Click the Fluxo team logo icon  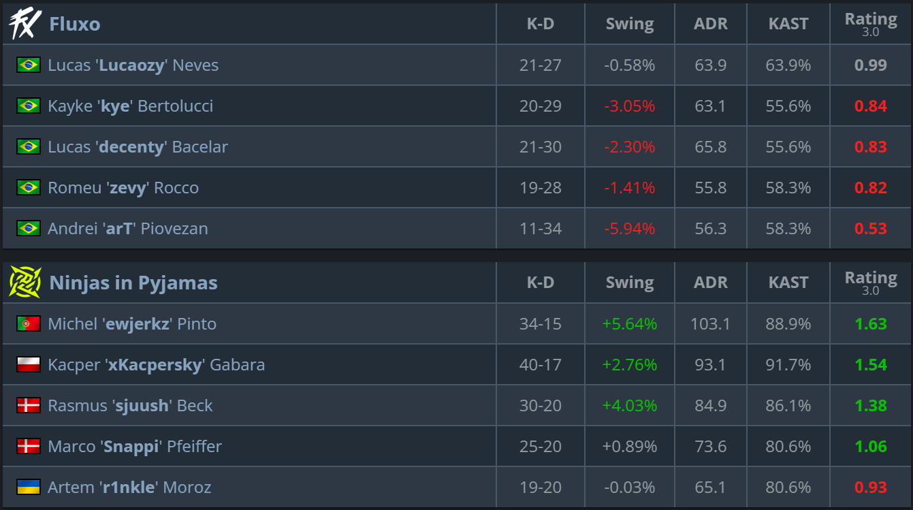[x=25, y=25]
